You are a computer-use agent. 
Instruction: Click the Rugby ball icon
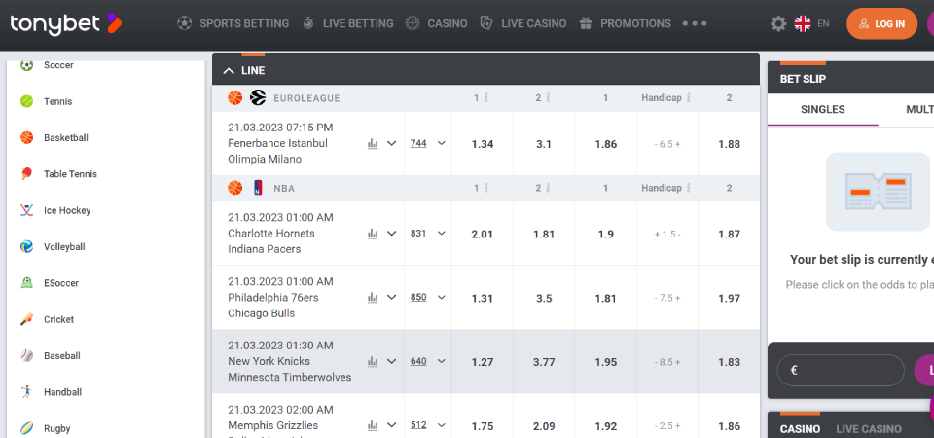coord(27,428)
